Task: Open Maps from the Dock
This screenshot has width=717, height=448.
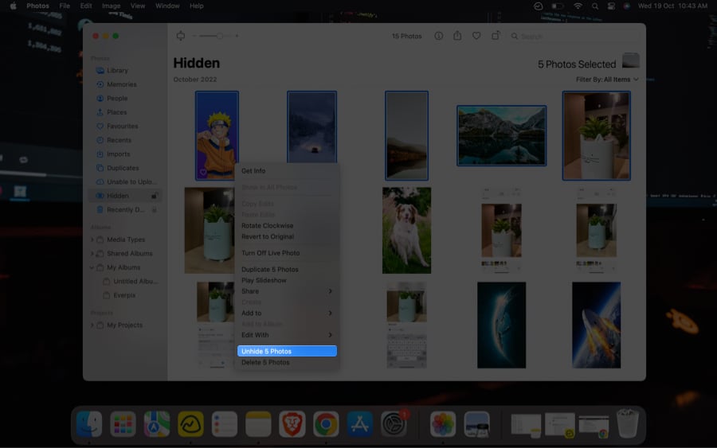Action: (157, 424)
